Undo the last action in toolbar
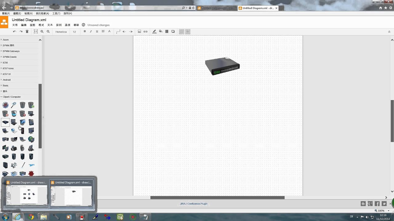 (x=14, y=32)
